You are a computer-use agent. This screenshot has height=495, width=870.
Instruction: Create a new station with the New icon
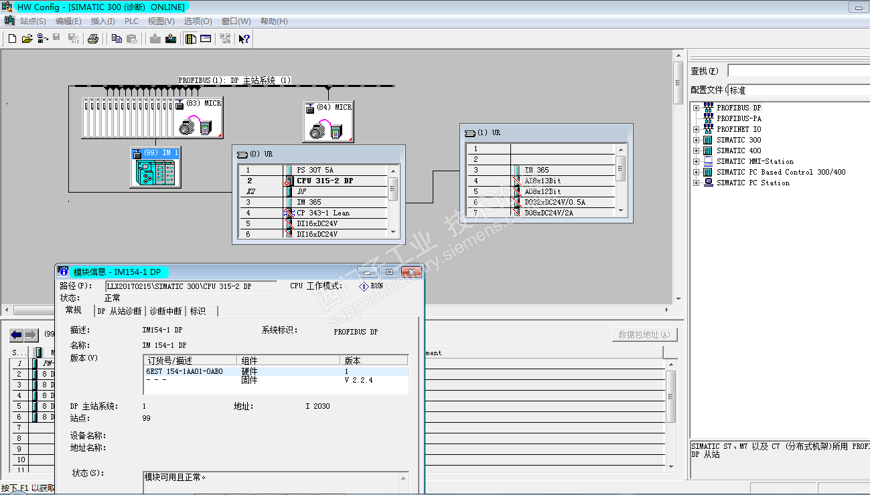pyautogui.click(x=12, y=39)
